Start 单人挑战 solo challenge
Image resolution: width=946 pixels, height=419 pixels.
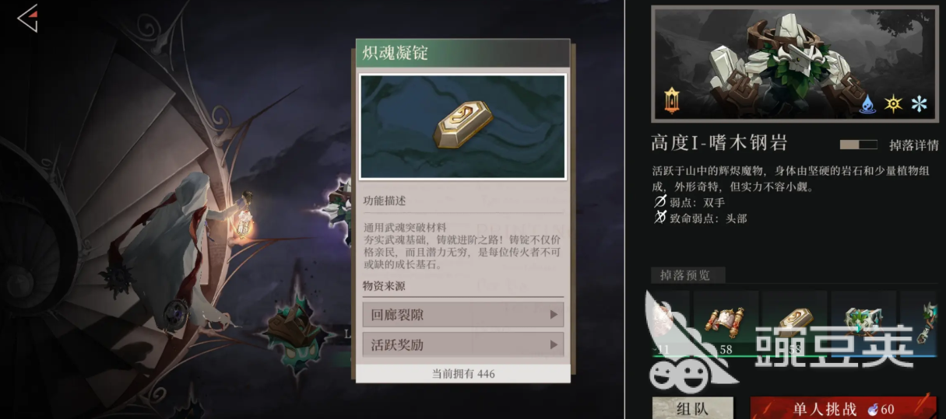tap(844, 408)
